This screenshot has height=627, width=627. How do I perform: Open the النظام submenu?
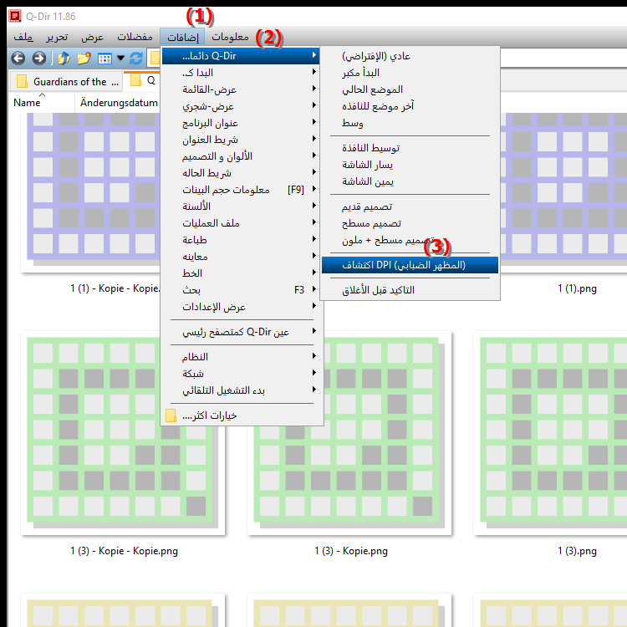tap(241, 357)
